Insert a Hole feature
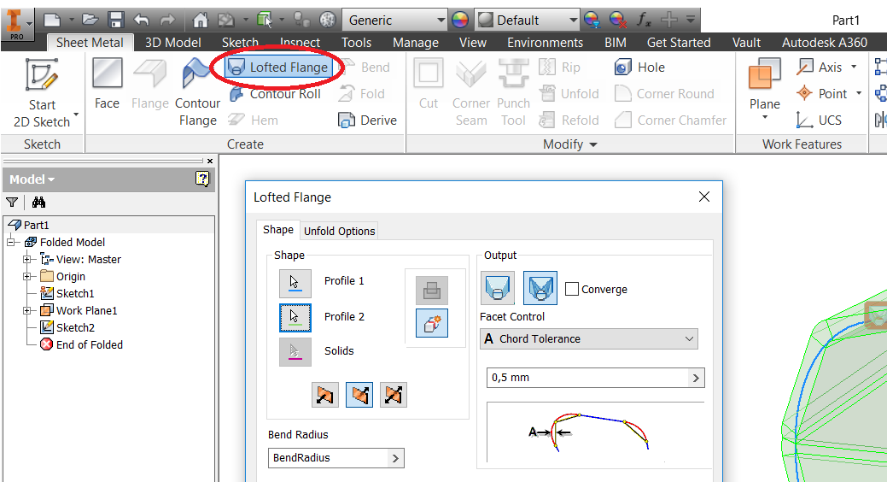887x482 pixels. tap(639, 68)
